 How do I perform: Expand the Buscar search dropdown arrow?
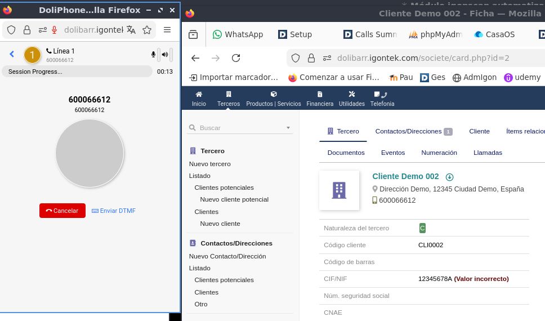(288, 128)
